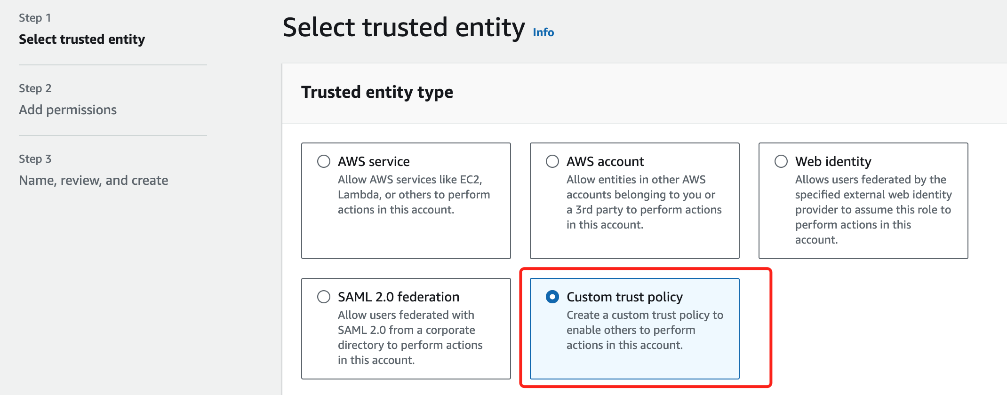This screenshot has height=395, width=1007.
Task: Click the AWS account title label
Action: pos(605,161)
